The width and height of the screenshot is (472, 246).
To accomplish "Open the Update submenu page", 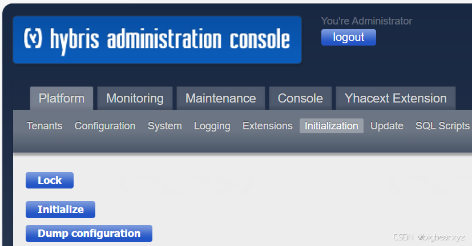I will point(387,126).
